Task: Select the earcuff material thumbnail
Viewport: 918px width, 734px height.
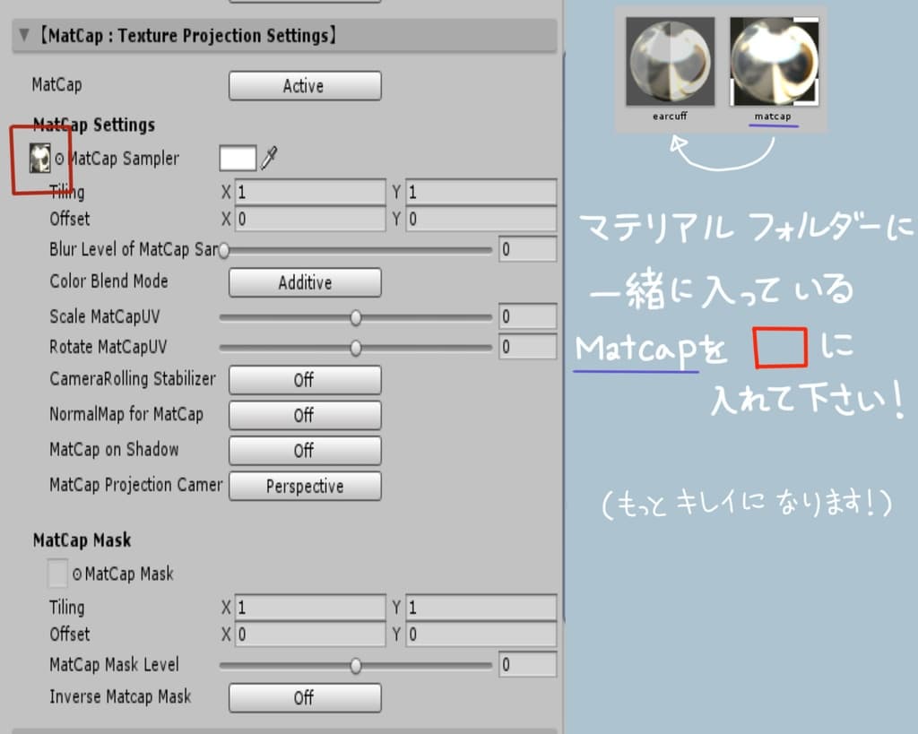Action: [670, 62]
